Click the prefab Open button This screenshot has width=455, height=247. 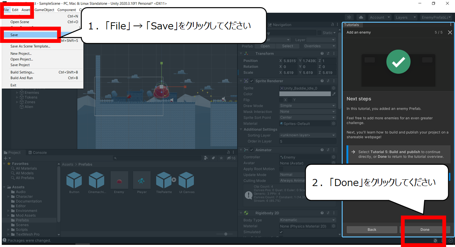tap(265, 46)
